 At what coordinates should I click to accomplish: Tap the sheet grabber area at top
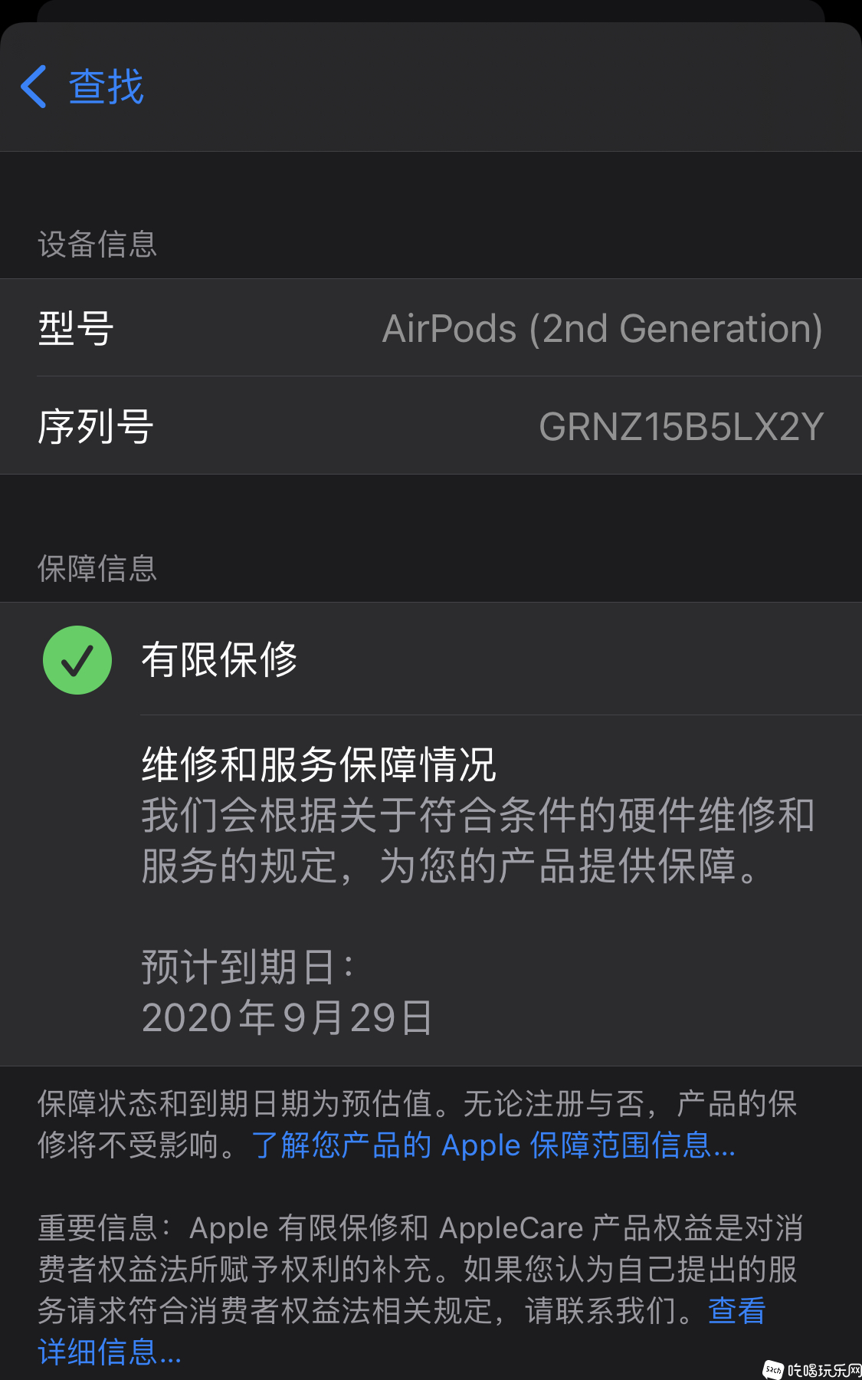click(431, 11)
